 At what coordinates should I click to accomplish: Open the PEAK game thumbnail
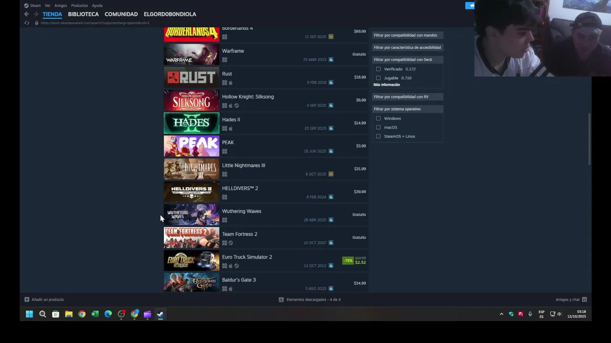(x=191, y=146)
